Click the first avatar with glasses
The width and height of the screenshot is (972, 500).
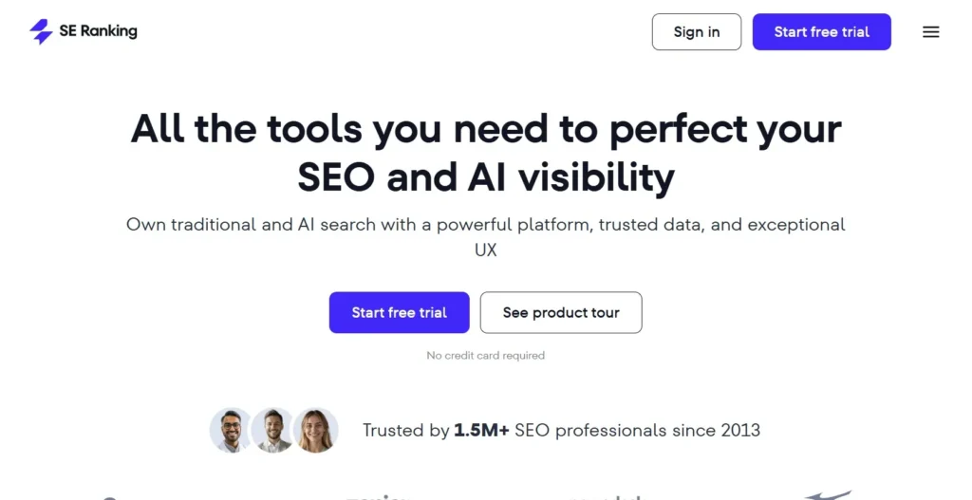pos(231,430)
